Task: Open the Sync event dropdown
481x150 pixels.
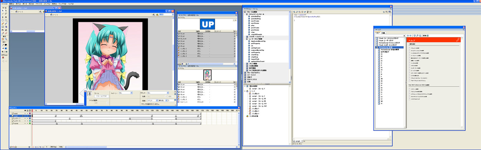Action: pyautogui.click(x=152, y=100)
